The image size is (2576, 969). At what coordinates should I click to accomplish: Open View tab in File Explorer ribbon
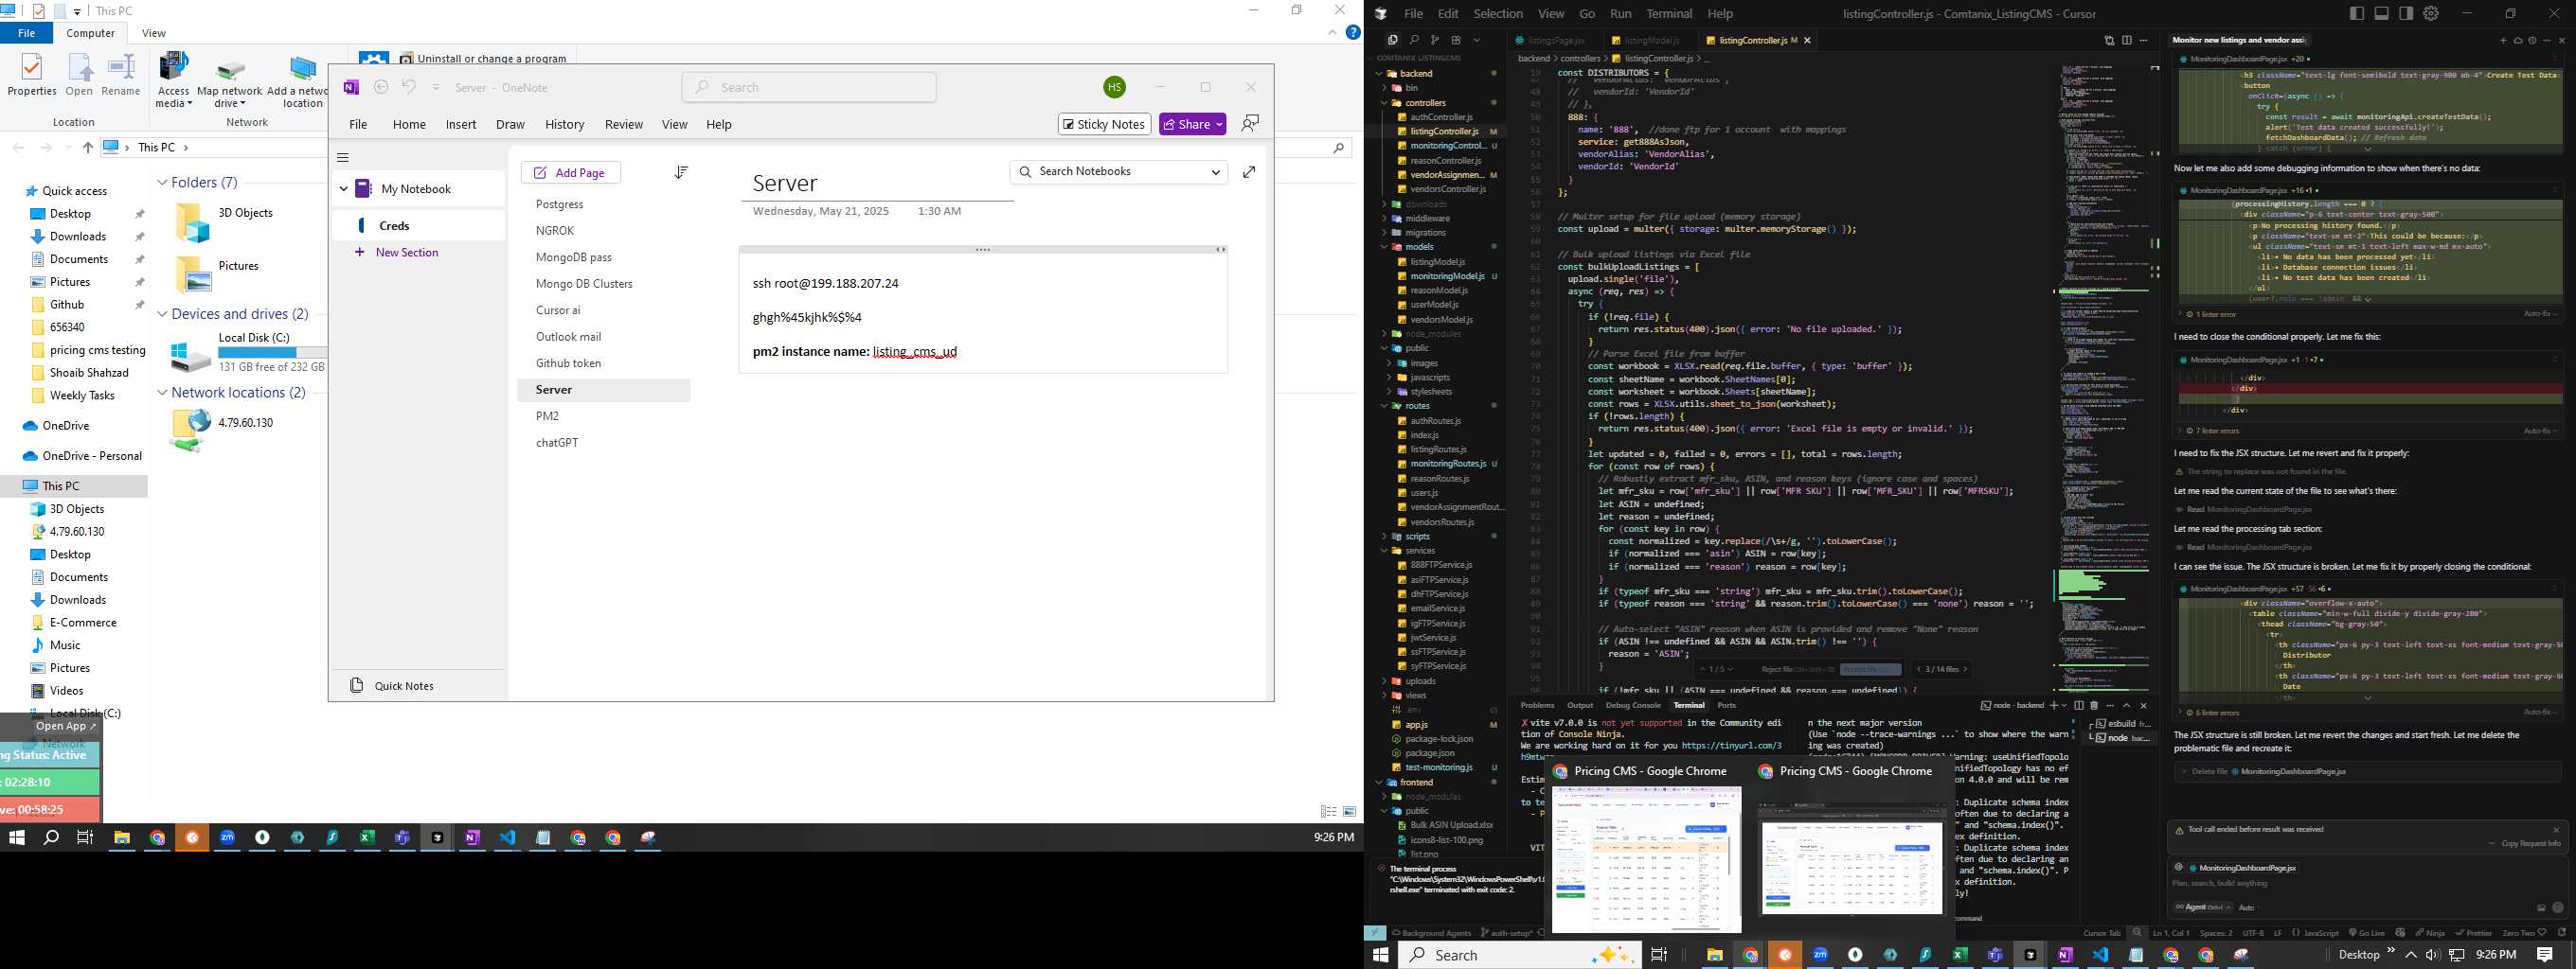pyautogui.click(x=154, y=33)
